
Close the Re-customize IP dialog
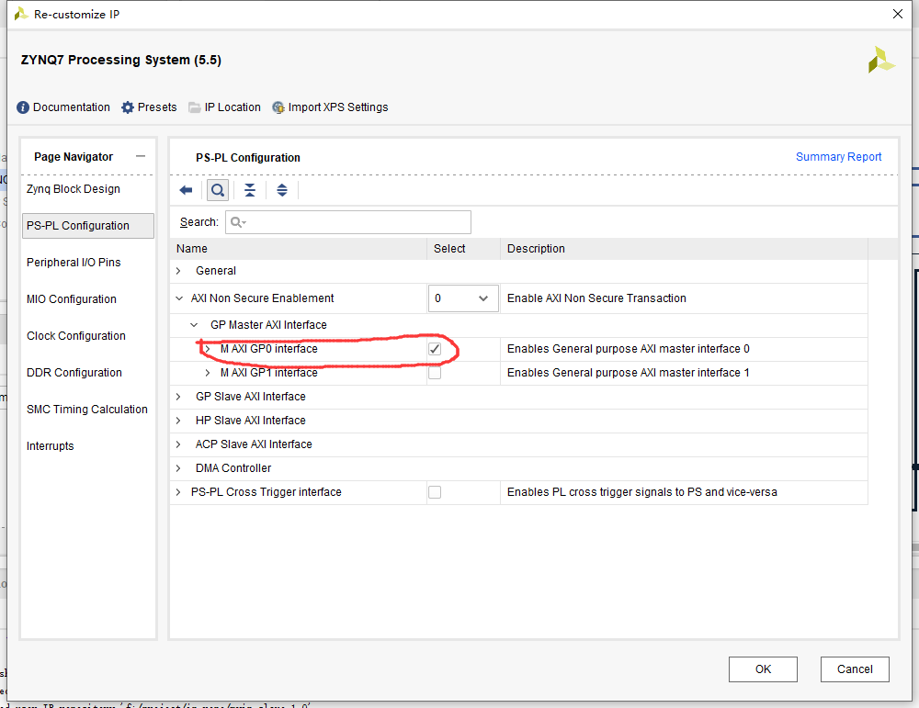[x=897, y=14]
